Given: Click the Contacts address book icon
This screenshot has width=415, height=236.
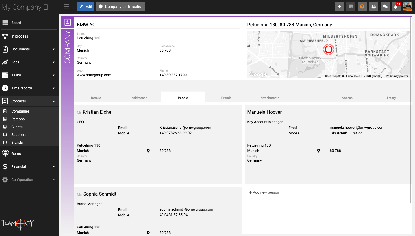Looking at the screenshot, I should 5,101.
